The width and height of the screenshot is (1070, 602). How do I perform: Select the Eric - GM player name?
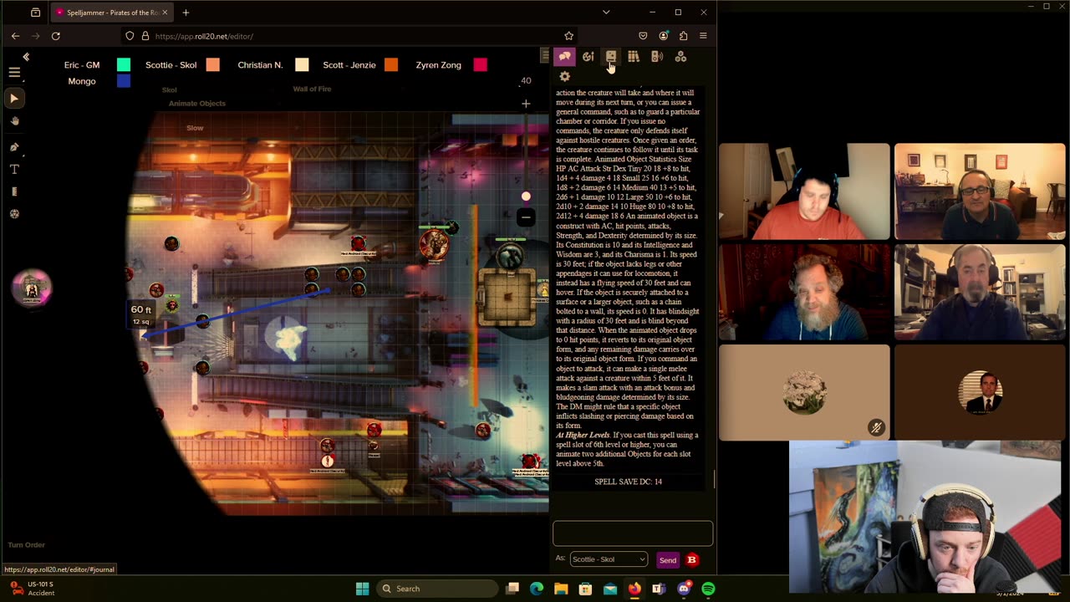pos(82,65)
